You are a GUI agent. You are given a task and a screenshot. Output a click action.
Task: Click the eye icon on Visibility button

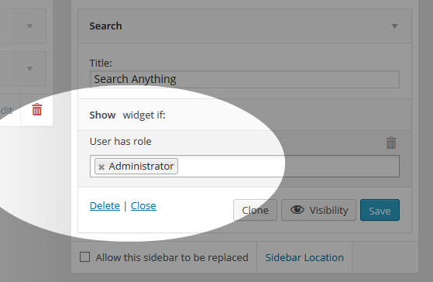(x=297, y=210)
